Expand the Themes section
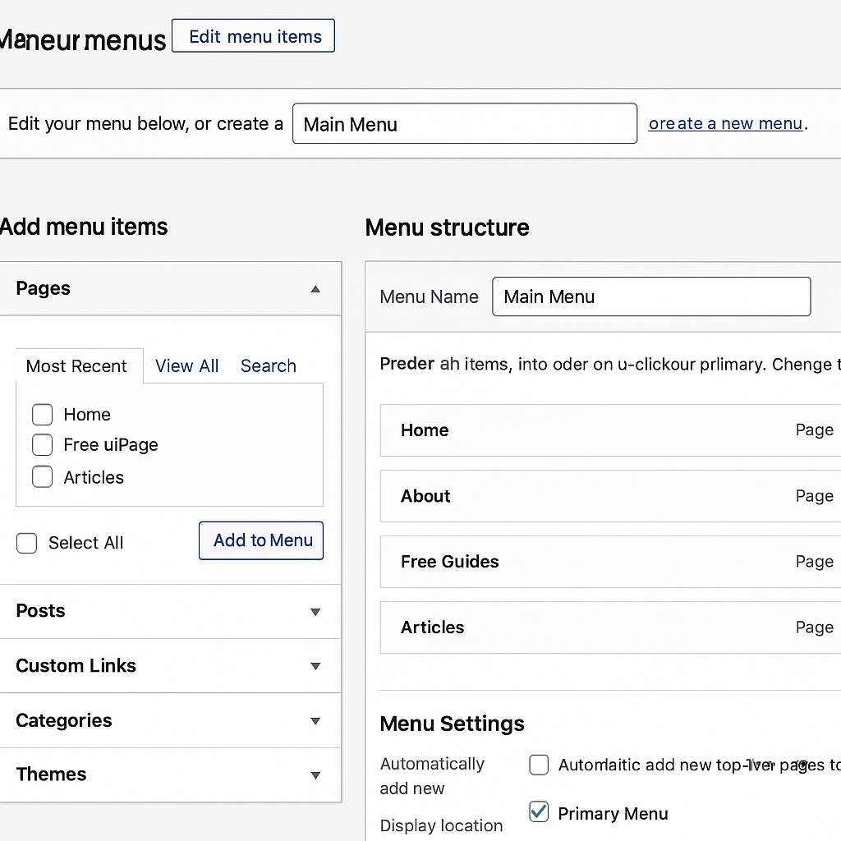The width and height of the screenshot is (841, 841). pos(315,774)
